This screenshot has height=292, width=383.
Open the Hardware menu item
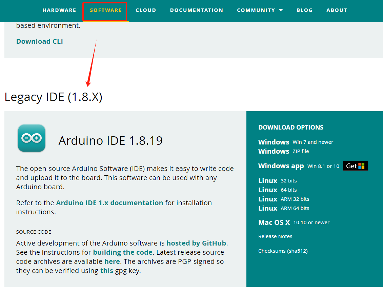click(59, 10)
